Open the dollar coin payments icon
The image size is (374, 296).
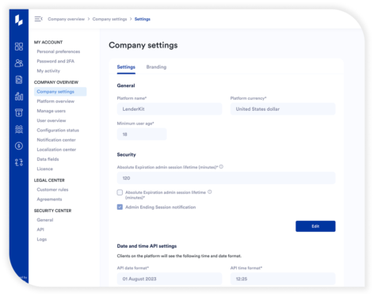[19, 146]
